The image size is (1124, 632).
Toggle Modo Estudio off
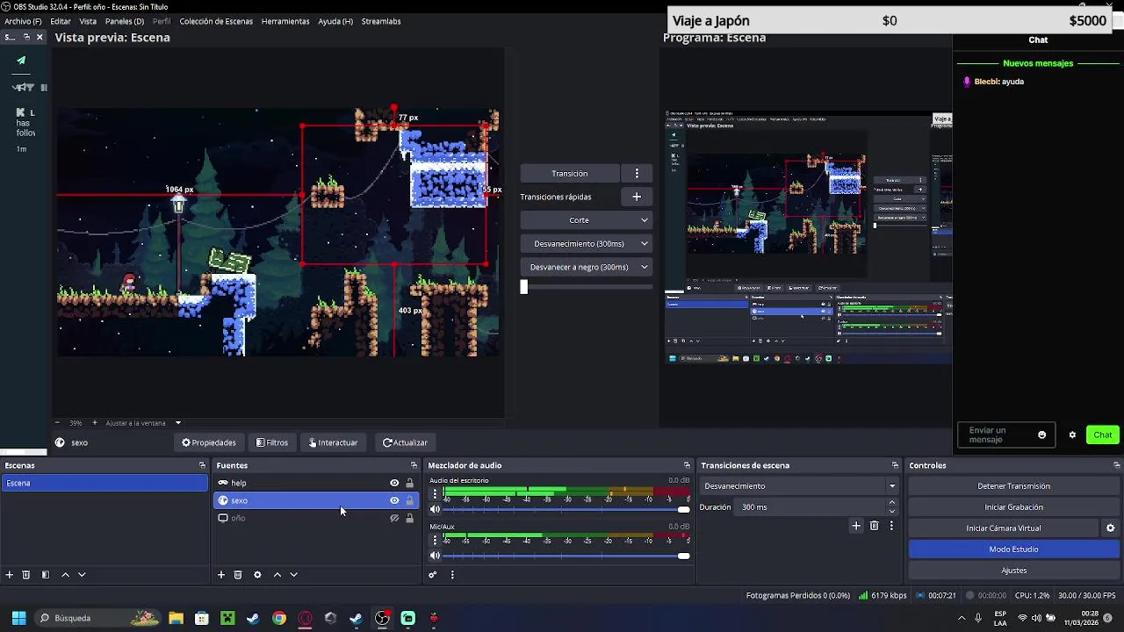[1013, 549]
